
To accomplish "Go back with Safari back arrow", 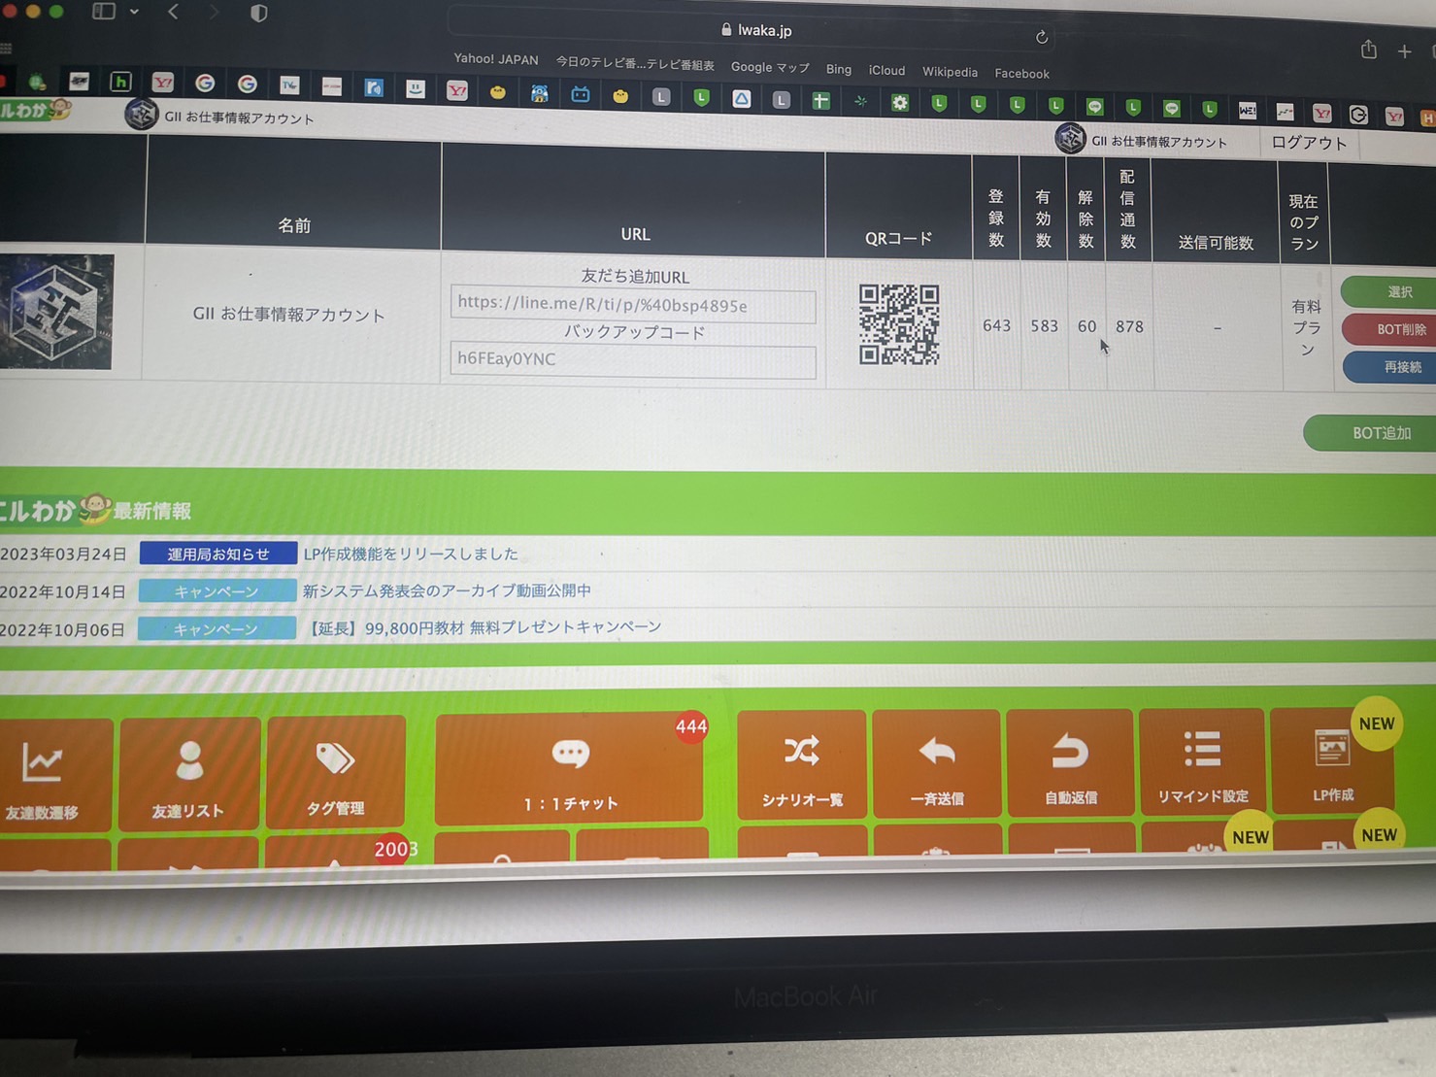I will (x=174, y=13).
